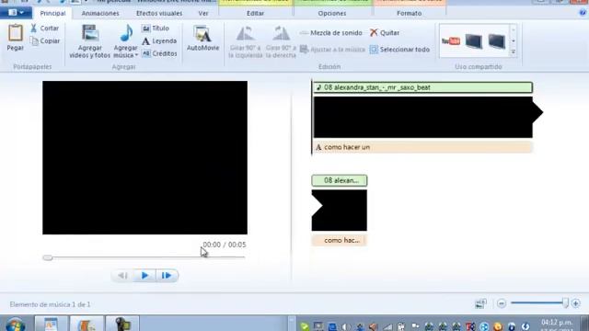Move down one row in the sharing gallery

tap(514, 40)
